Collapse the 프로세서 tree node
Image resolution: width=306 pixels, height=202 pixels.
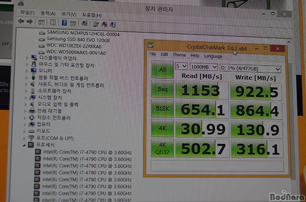point(24,145)
